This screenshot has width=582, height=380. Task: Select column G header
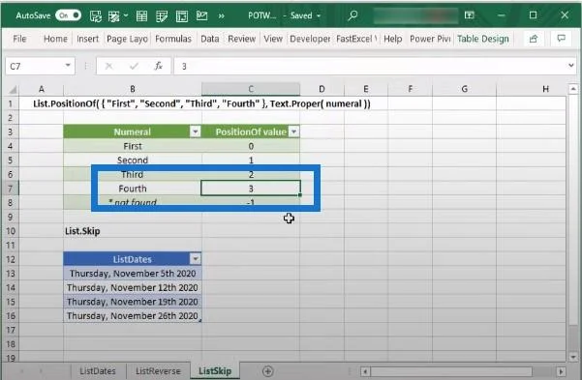(x=464, y=89)
